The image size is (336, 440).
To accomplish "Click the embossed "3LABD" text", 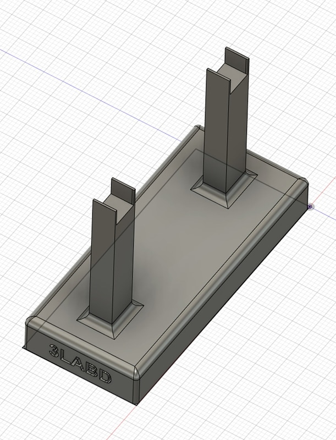I will pyautogui.click(x=80, y=364).
